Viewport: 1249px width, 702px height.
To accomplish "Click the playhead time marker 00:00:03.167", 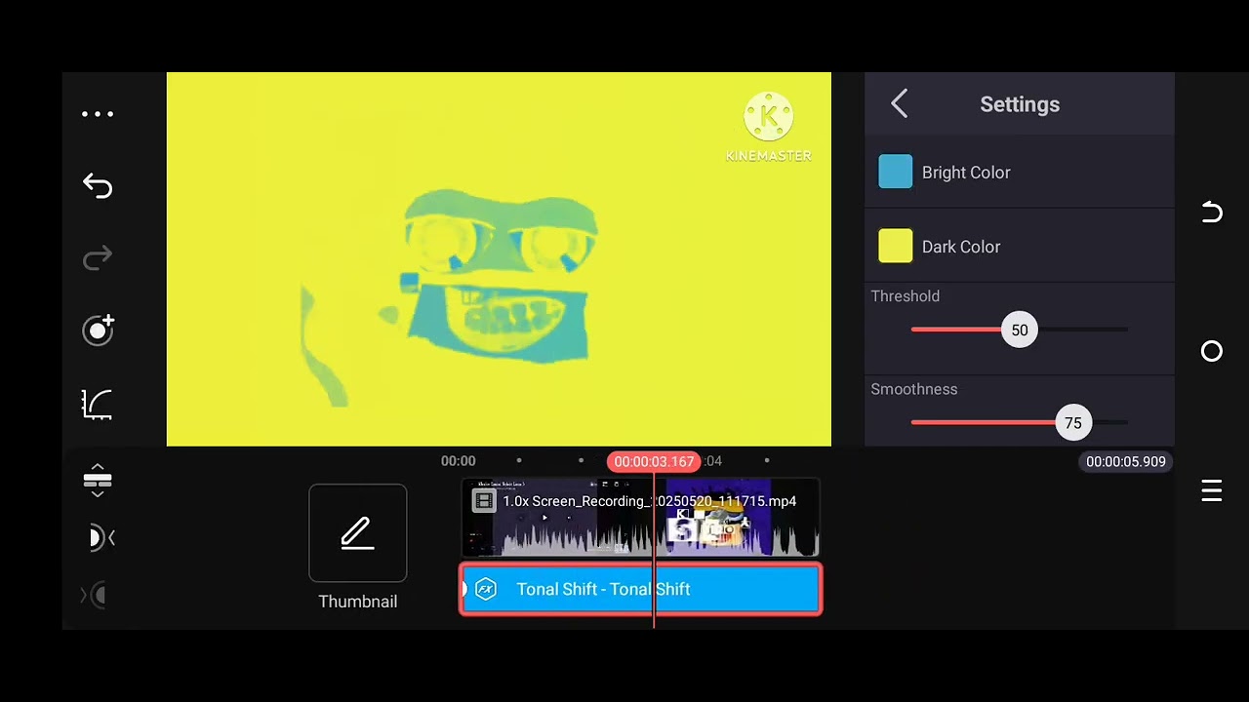I will 654,461.
